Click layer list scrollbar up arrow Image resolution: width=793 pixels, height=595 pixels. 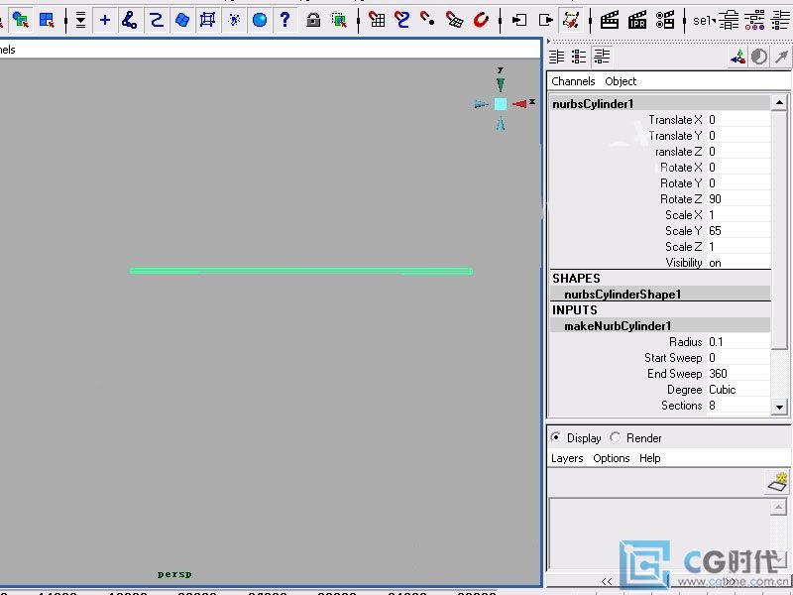coord(778,507)
